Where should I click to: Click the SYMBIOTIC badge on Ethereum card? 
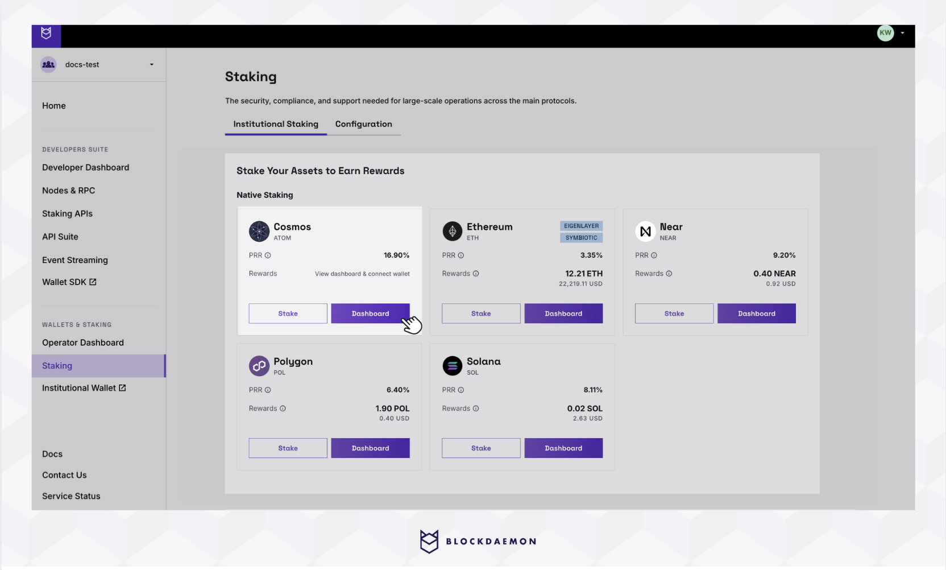point(581,238)
